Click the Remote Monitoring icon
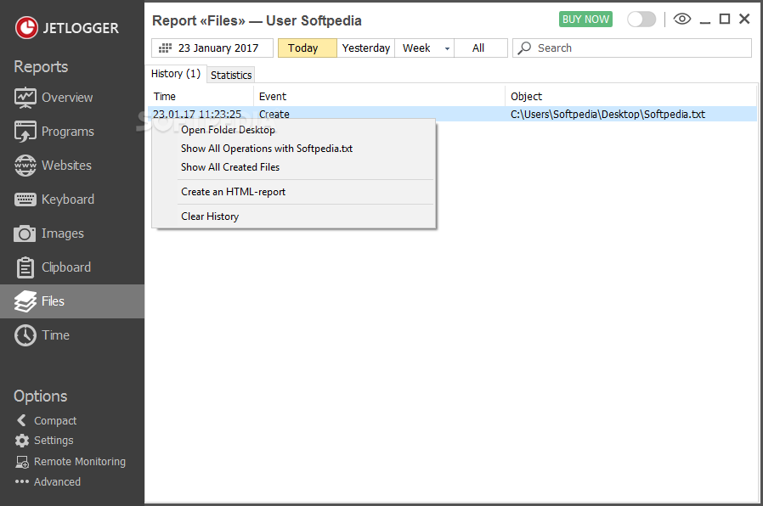The height and width of the screenshot is (506, 763). click(22, 462)
